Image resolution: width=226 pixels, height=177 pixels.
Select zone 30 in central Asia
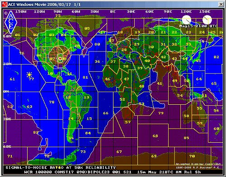(x=151, y=47)
